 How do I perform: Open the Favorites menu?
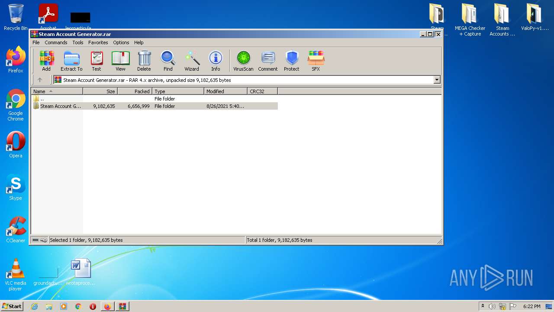pos(98,42)
